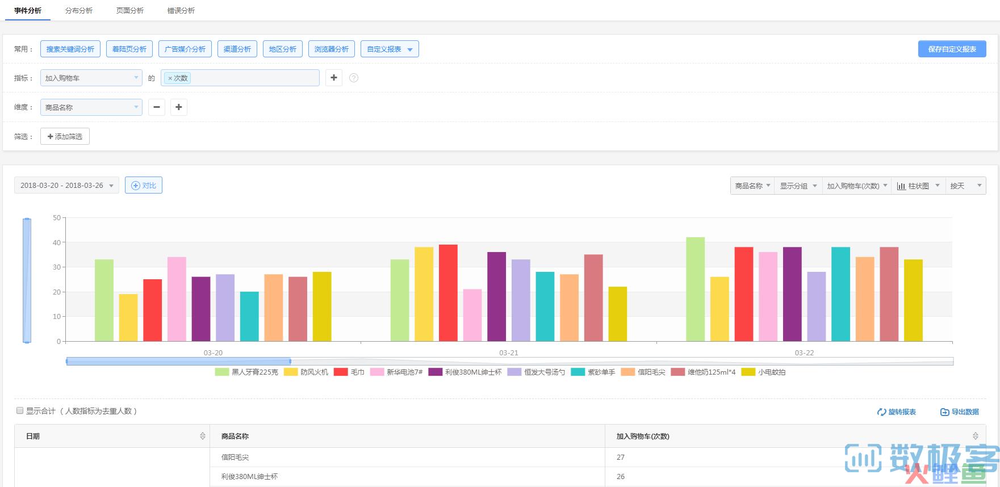Add a dimension with the plus button
Image resolution: width=1000 pixels, height=487 pixels.
pyautogui.click(x=179, y=107)
